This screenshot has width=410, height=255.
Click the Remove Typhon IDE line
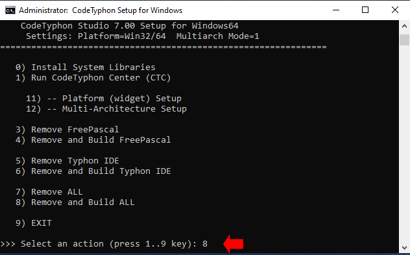click(67, 161)
